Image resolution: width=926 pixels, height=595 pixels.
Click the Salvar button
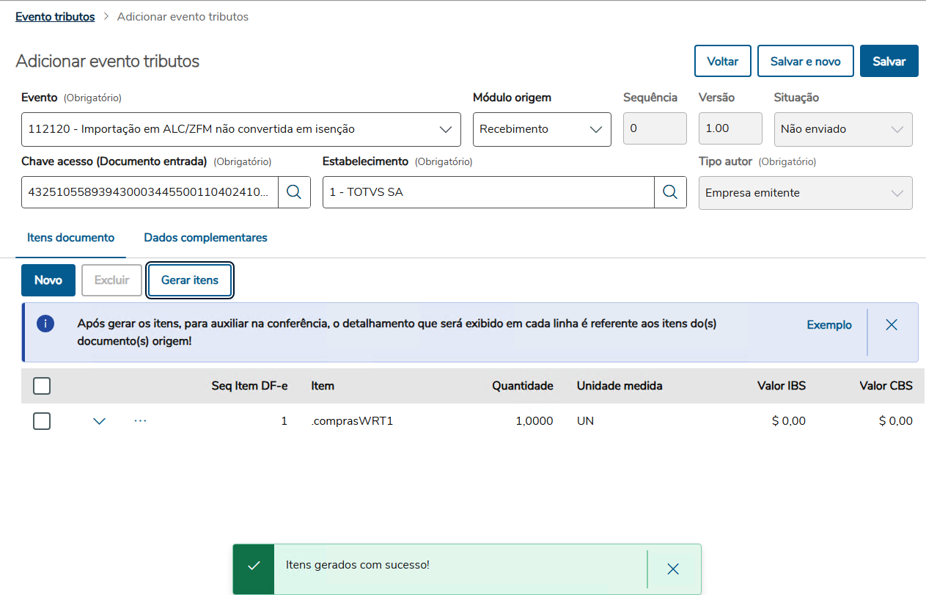(x=889, y=62)
